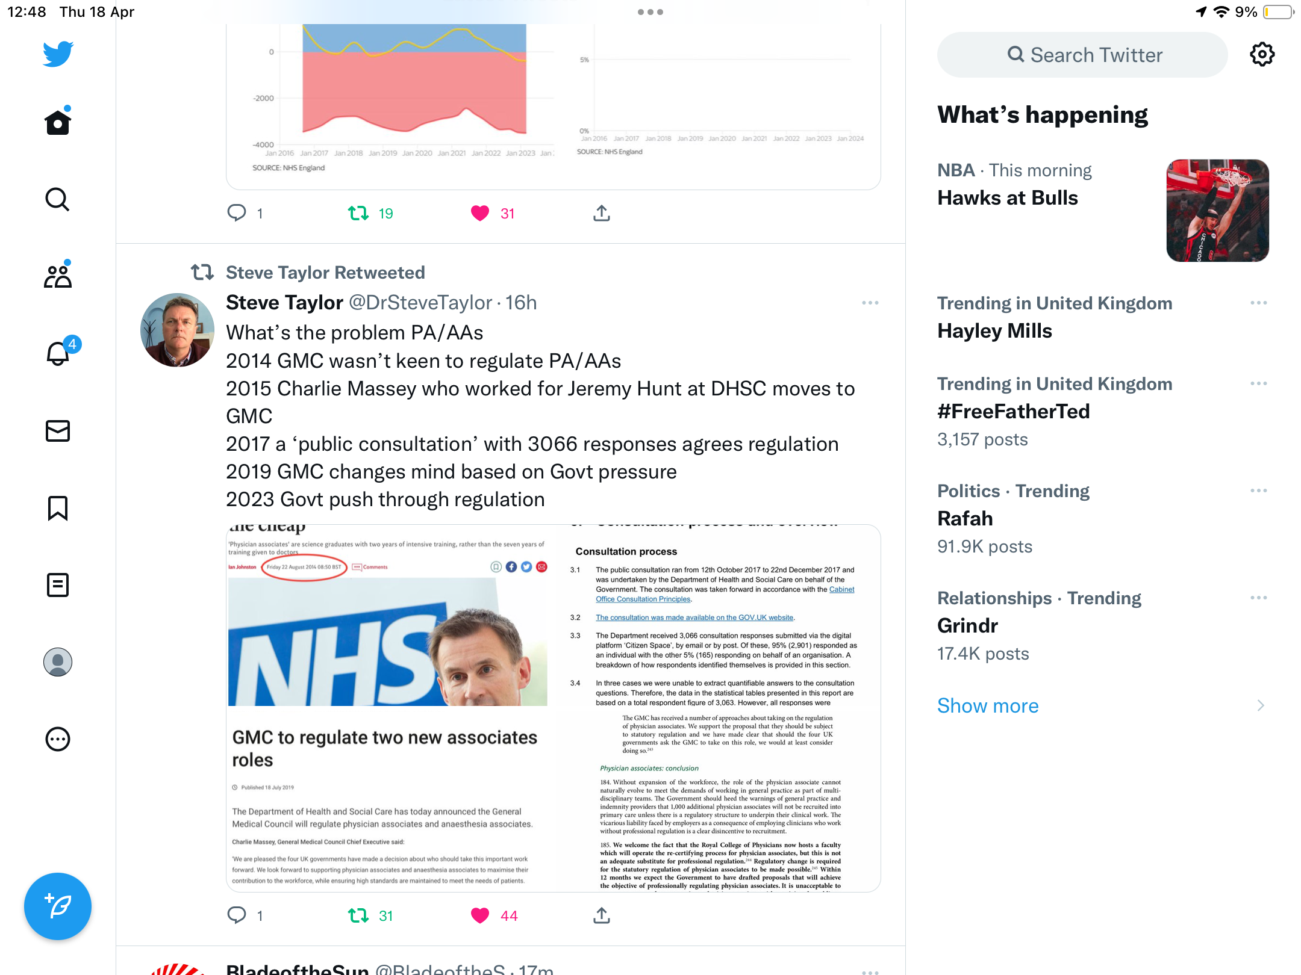Open Explore search icon in sidebar

point(58,199)
